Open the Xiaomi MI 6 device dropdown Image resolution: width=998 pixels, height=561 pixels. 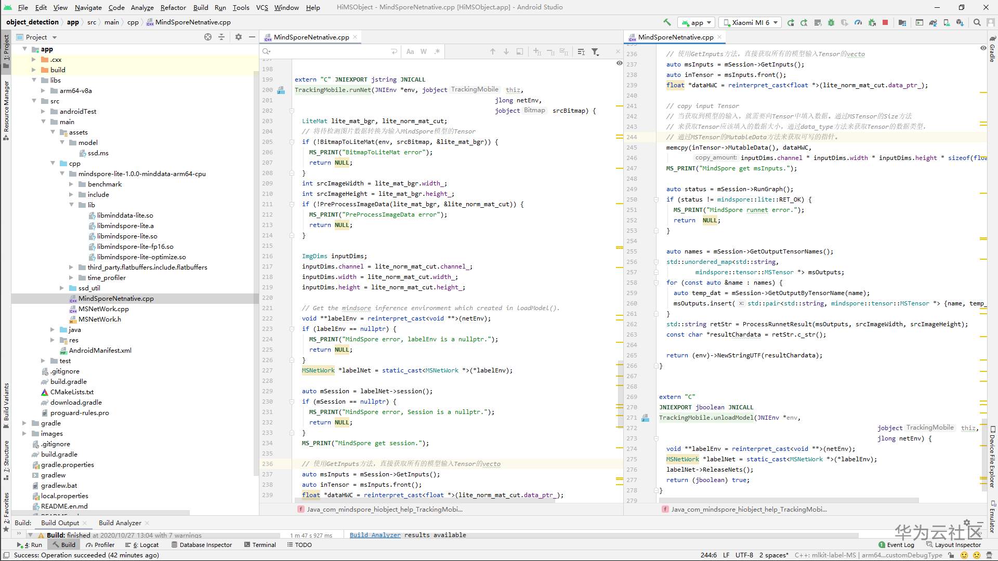tap(750, 22)
